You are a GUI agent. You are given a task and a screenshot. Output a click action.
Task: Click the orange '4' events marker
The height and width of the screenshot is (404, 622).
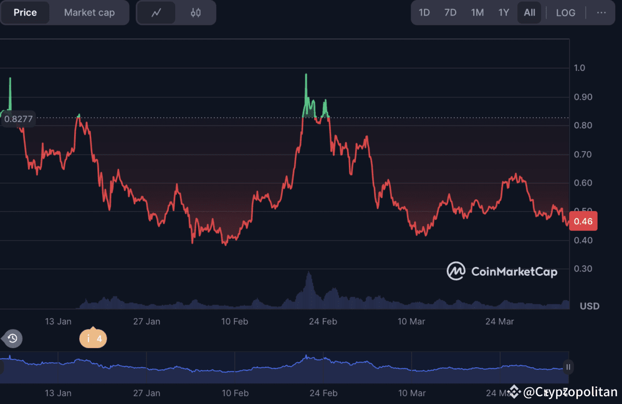point(93,339)
